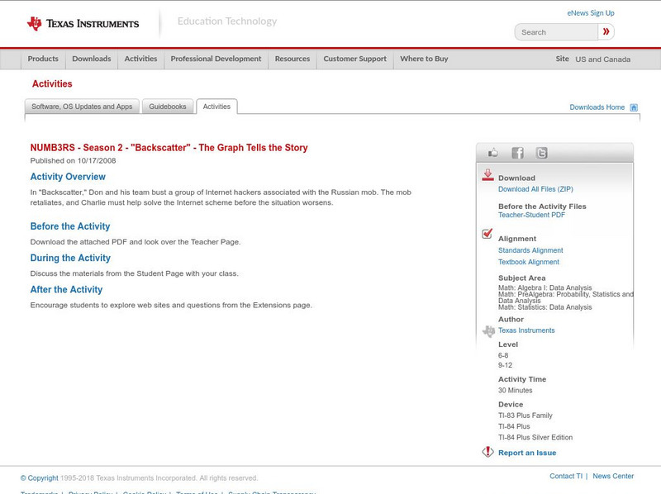The image size is (661, 494).
Task: Click inside the Search text field
Action: tap(557, 32)
